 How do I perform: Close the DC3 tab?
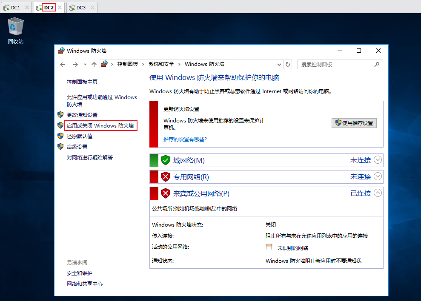(x=92, y=8)
